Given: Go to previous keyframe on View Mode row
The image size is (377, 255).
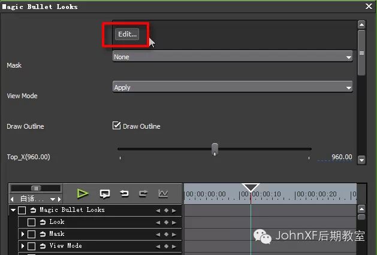Looking at the screenshot, I should [158, 247].
